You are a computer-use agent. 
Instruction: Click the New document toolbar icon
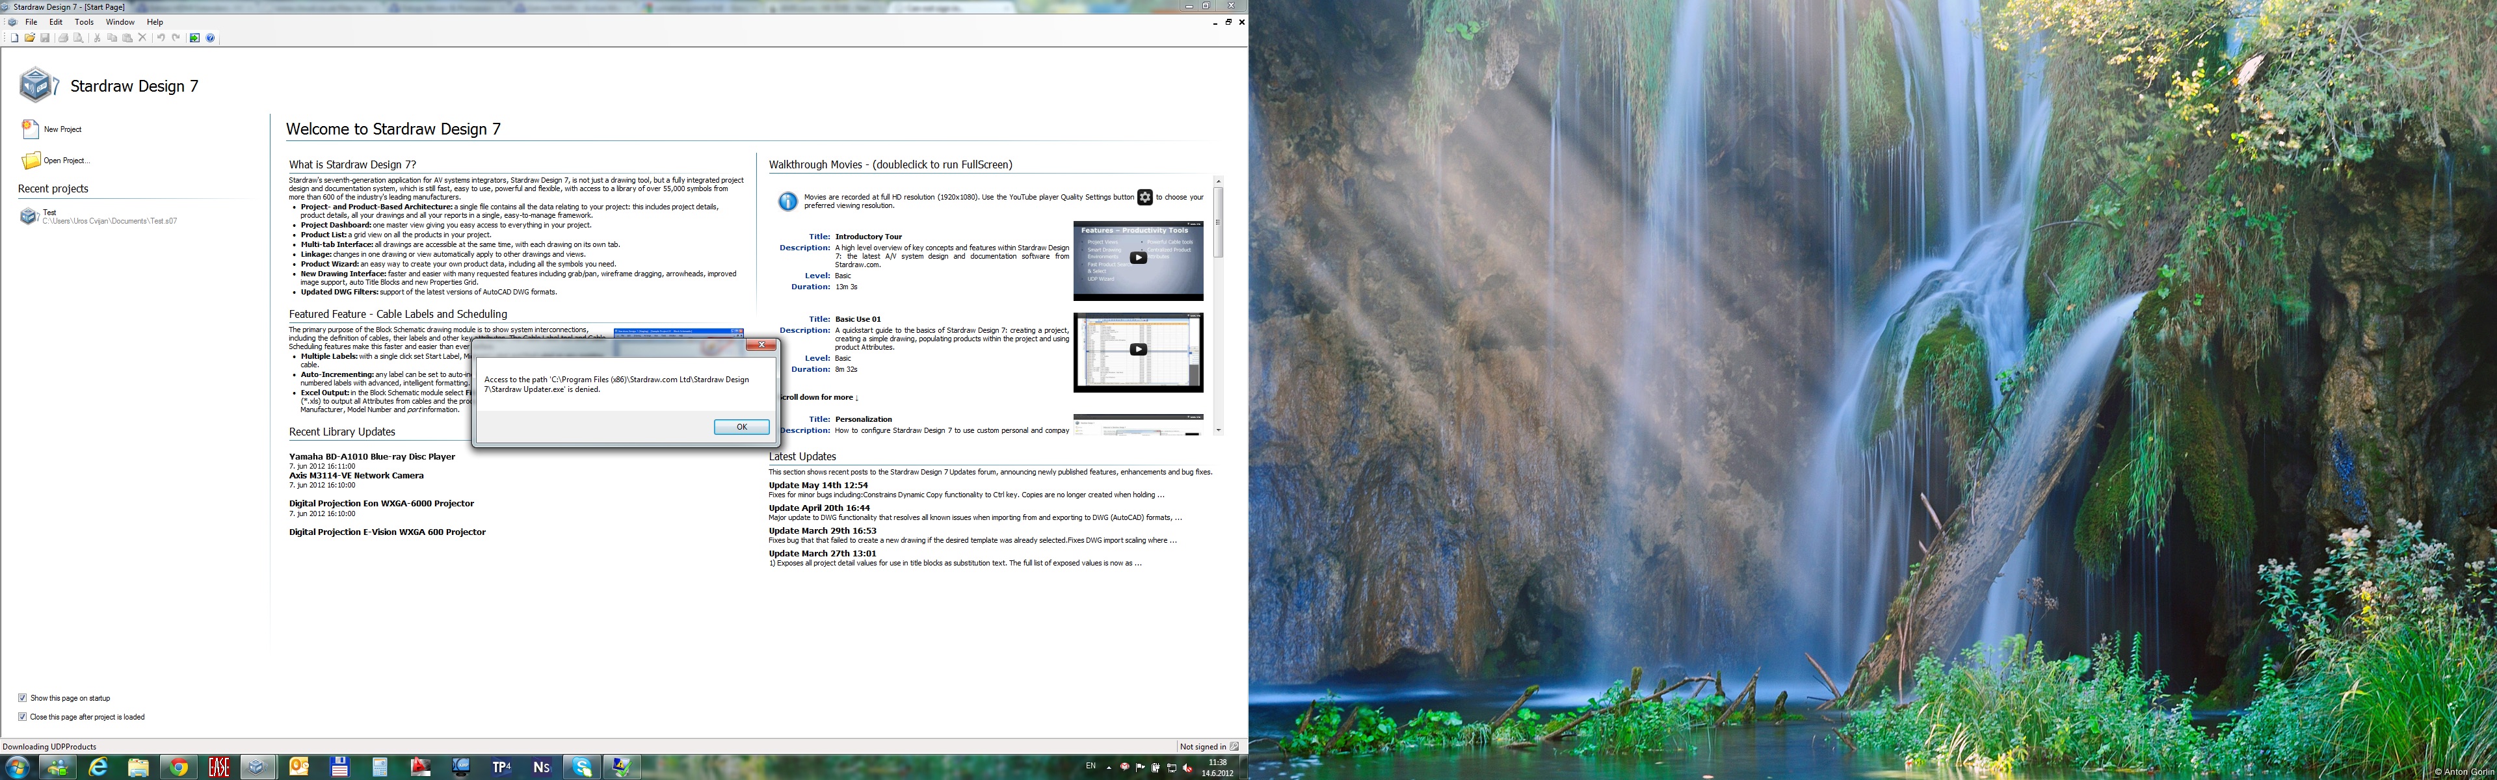14,38
